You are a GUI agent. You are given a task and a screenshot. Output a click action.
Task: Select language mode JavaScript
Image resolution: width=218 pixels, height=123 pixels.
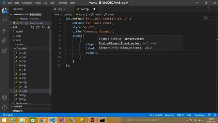click(200, 115)
